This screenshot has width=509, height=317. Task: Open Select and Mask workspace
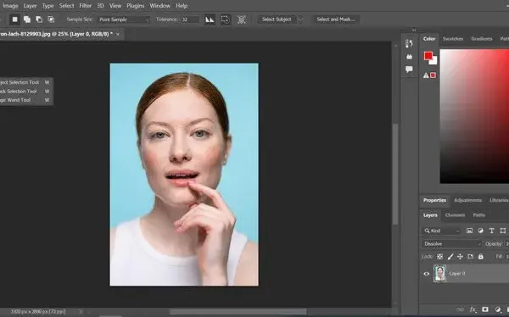click(x=336, y=19)
